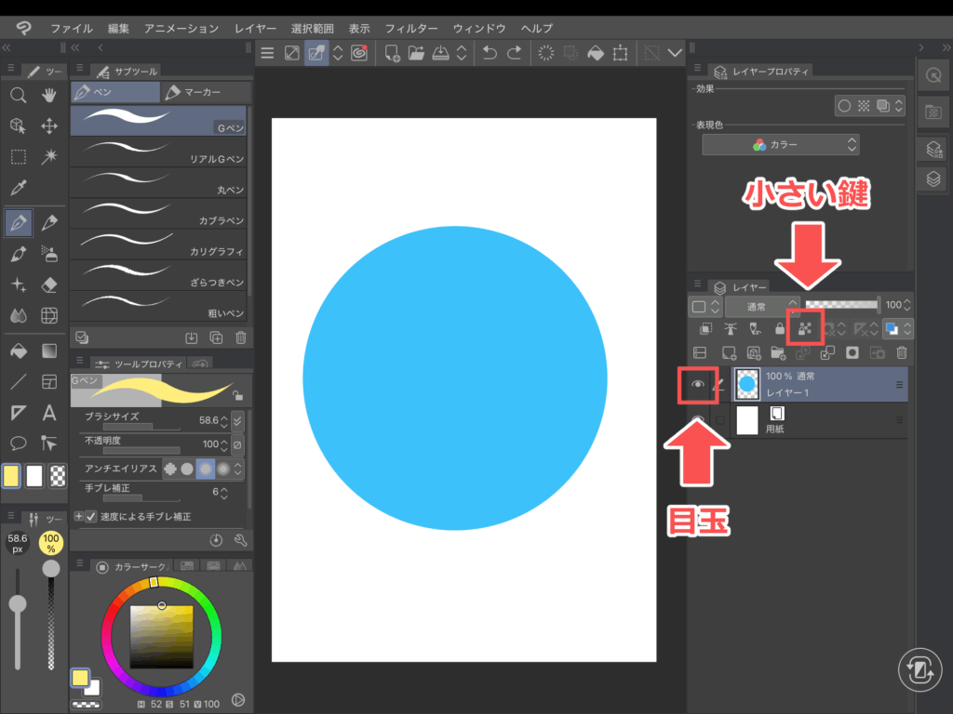This screenshot has width=953, height=714.
Task: Open the カラー expression color dropdown
Action: 780,145
